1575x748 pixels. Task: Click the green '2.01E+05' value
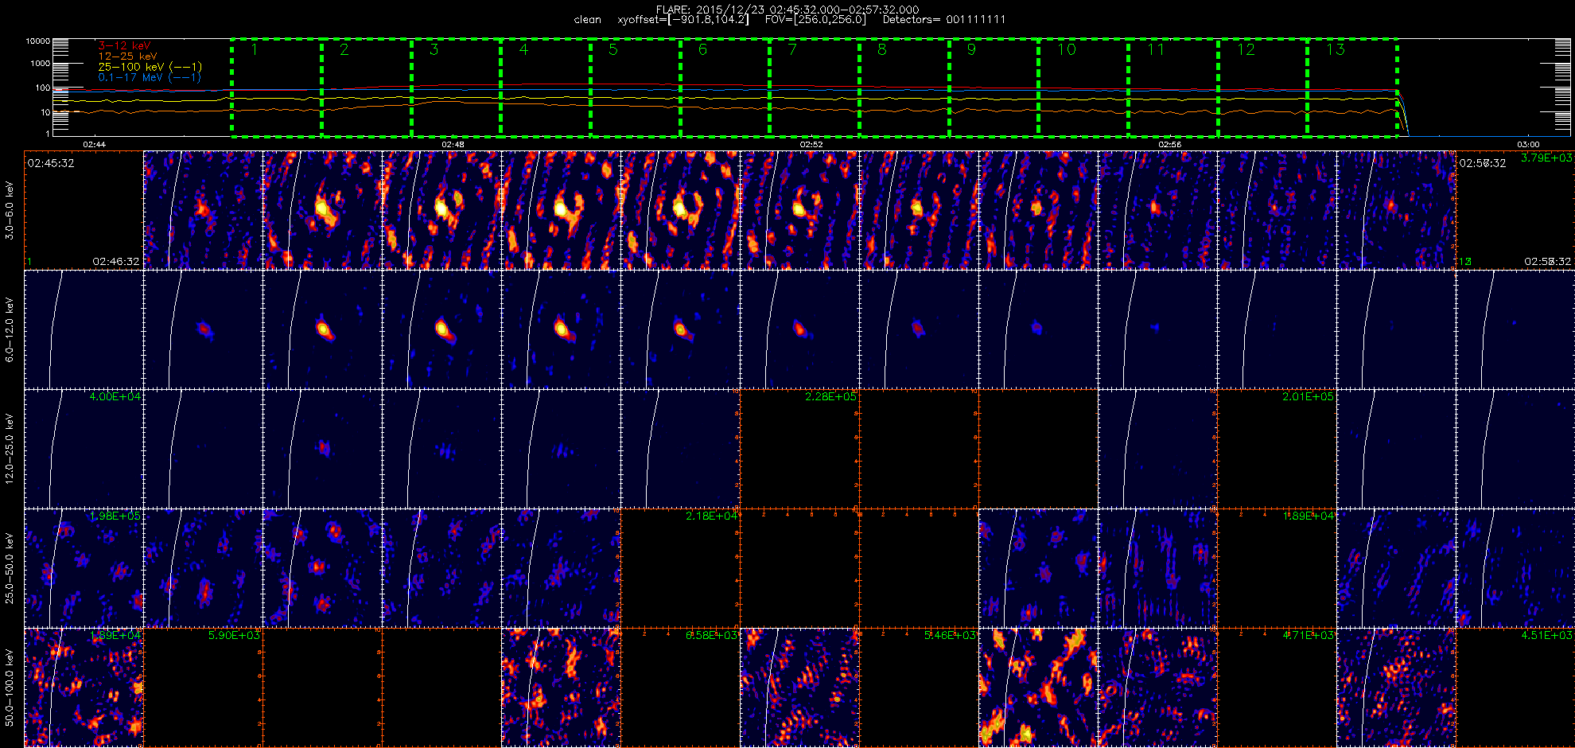(x=1308, y=396)
